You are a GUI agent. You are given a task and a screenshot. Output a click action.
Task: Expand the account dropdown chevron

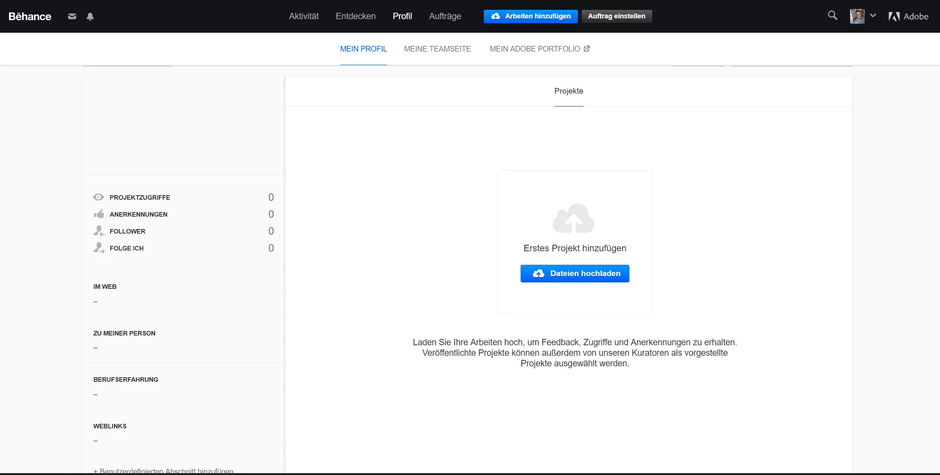[x=873, y=16]
